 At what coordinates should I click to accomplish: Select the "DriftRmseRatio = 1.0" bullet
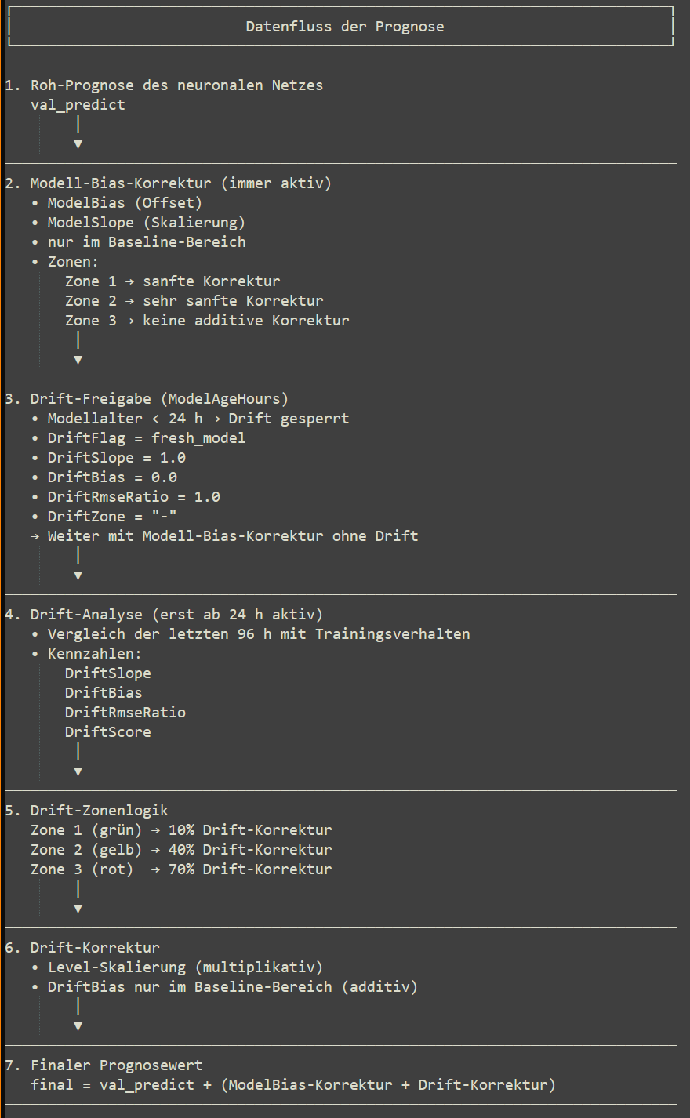click(133, 497)
